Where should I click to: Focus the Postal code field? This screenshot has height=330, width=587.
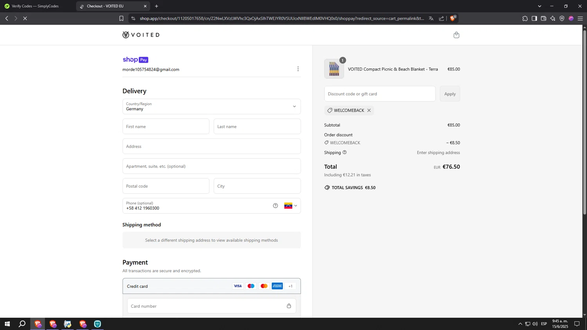pos(166,186)
